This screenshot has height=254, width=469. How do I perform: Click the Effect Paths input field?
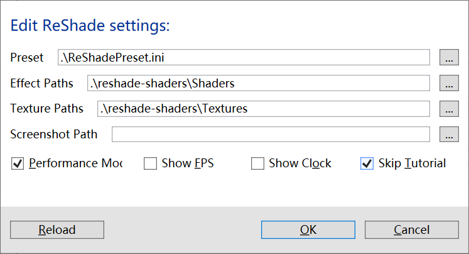coord(258,83)
